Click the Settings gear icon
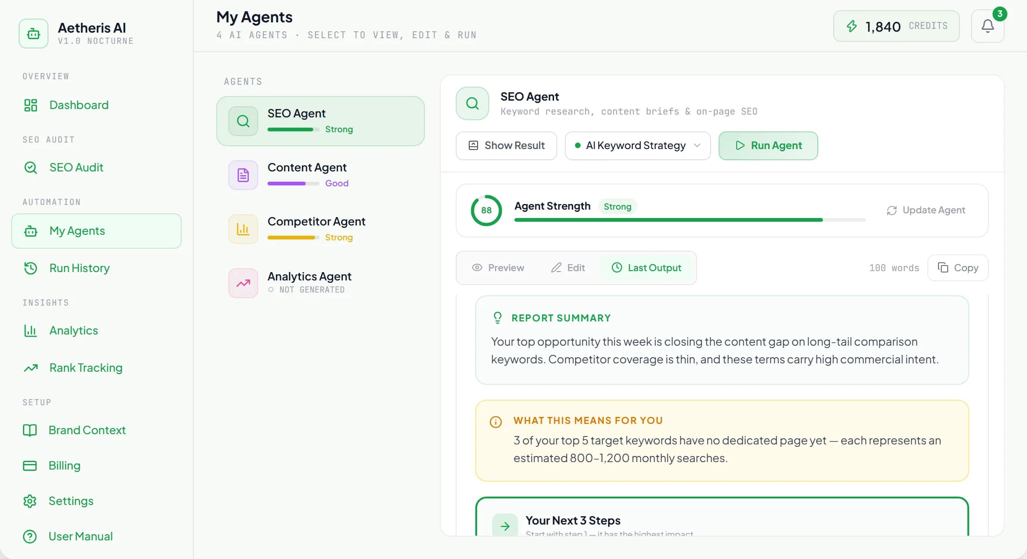Screen dimensions: 1027x559 (x=30, y=501)
